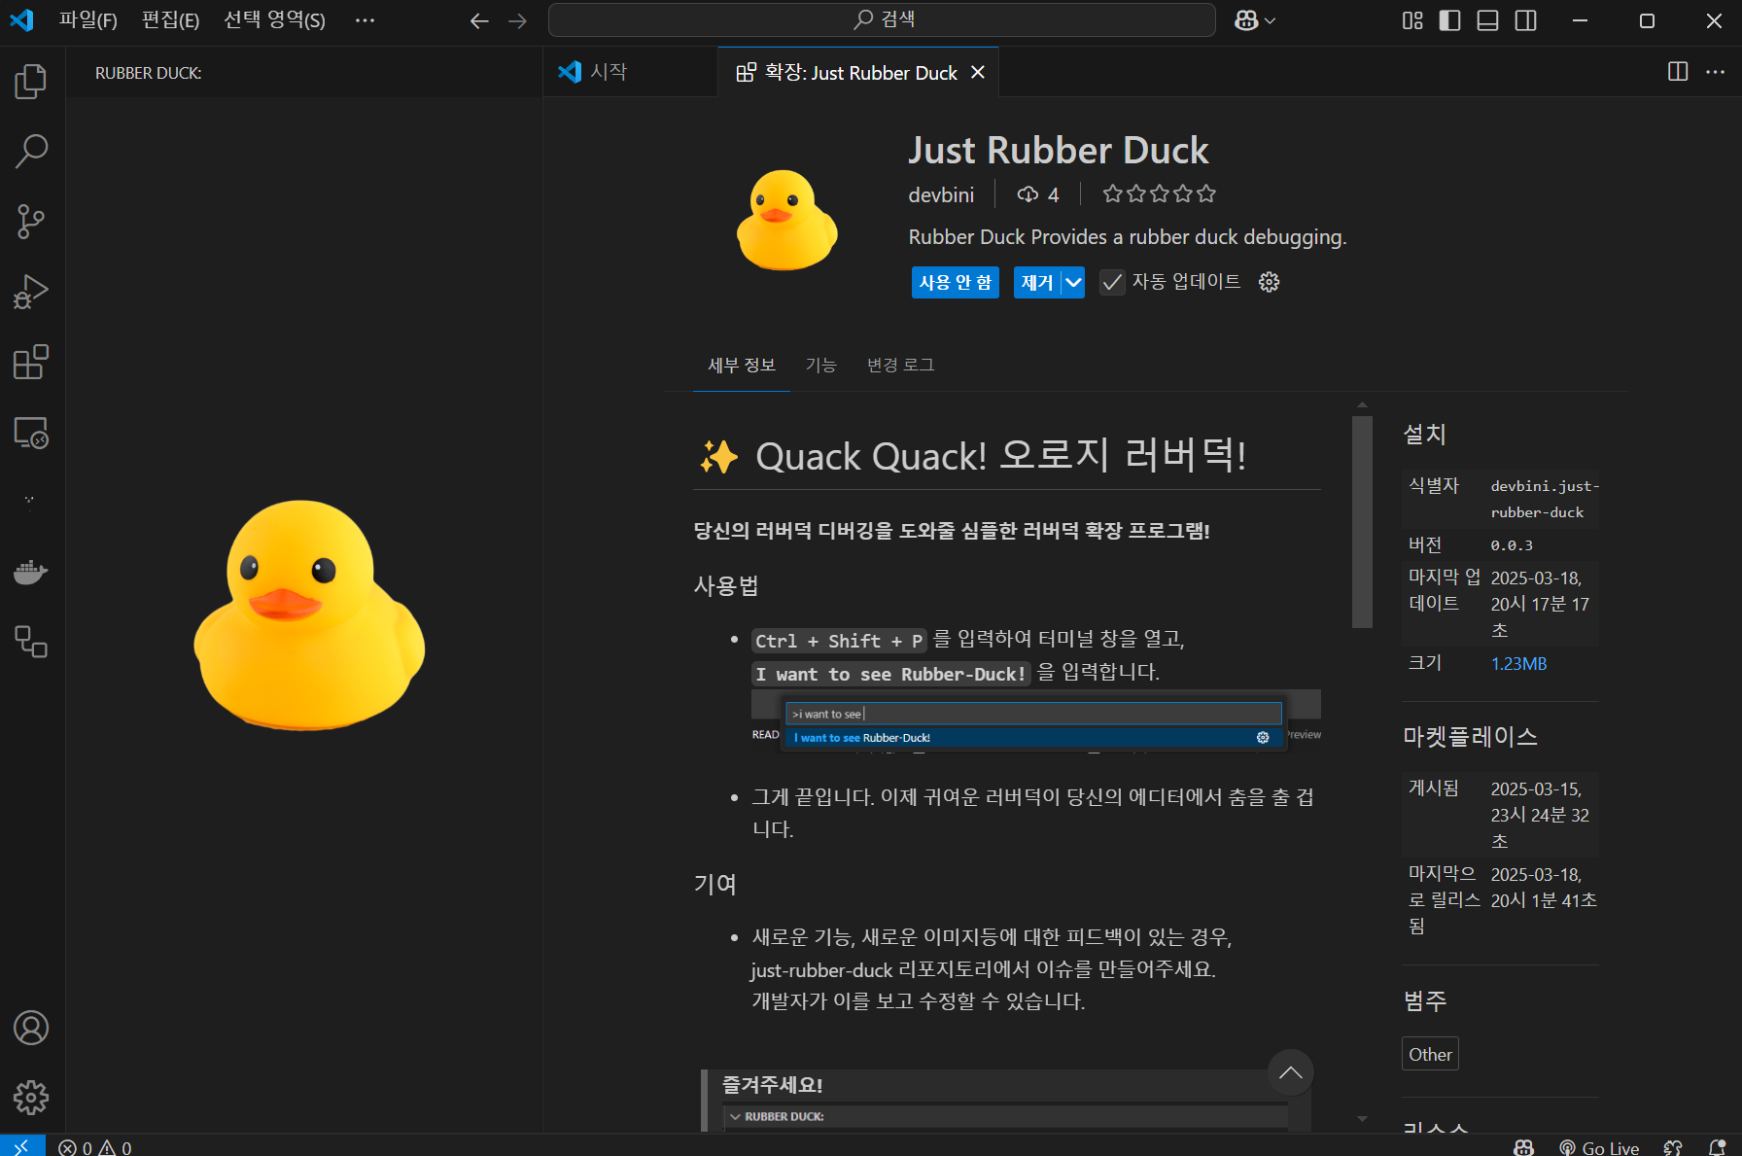Viewport: 1742px width, 1156px height.
Task: Open the 편집(E) menu
Action: pos(170,20)
